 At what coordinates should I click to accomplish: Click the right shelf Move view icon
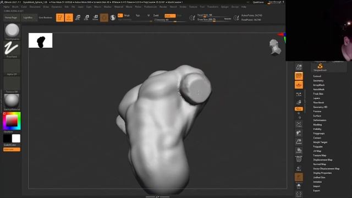pos(299,133)
